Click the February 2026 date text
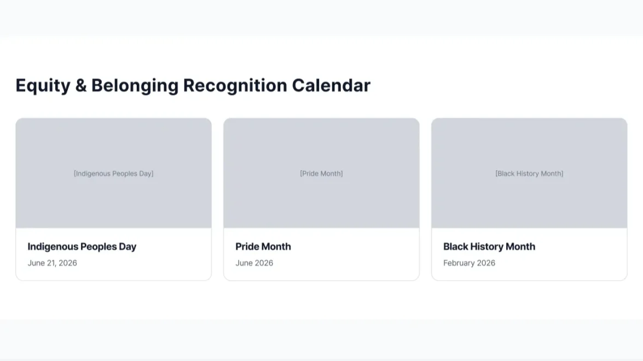 click(x=469, y=263)
